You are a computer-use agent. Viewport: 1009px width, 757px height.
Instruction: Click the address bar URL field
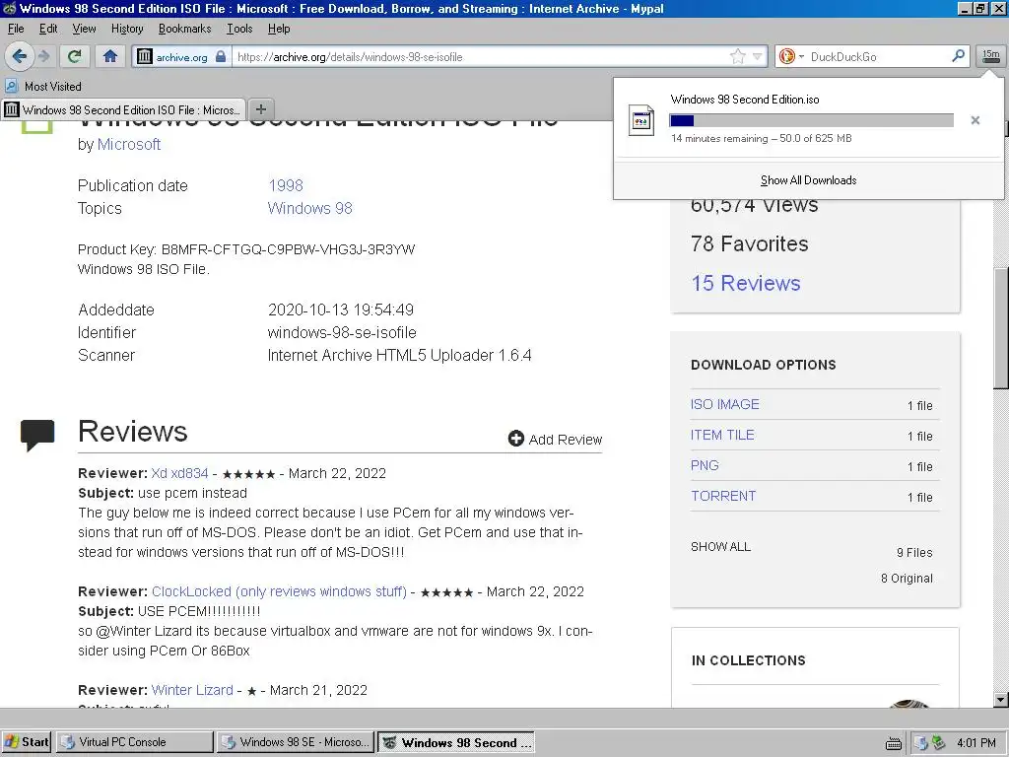click(480, 56)
